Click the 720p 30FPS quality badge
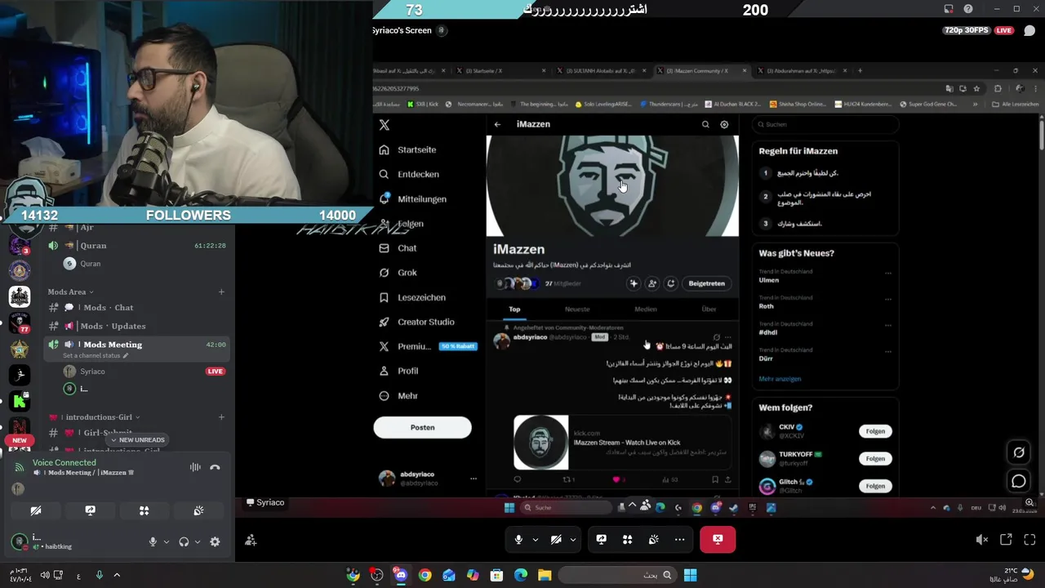This screenshot has width=1045, height=588. point(966,30)
